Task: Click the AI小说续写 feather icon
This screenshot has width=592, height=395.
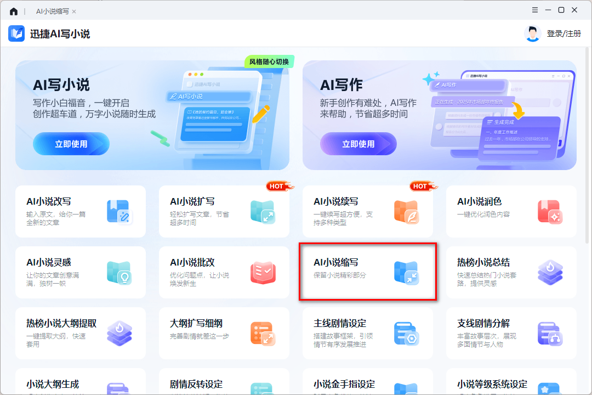Action: point(407,212)
